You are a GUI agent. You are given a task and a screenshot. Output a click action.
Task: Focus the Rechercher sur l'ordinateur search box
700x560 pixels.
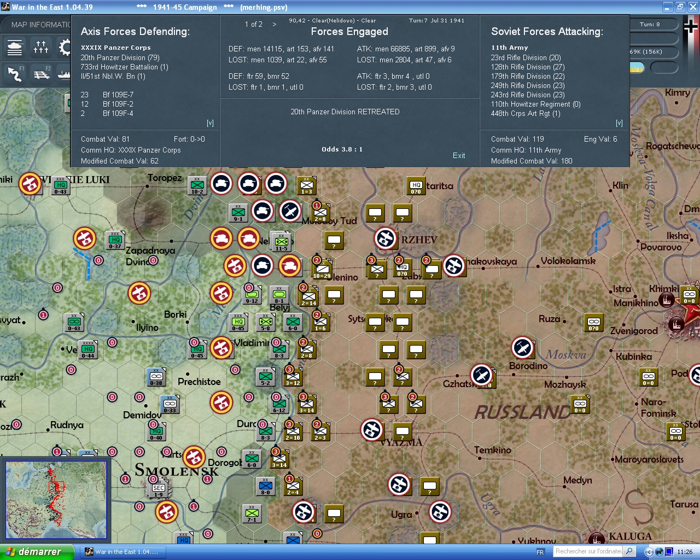tap(588, 551)
